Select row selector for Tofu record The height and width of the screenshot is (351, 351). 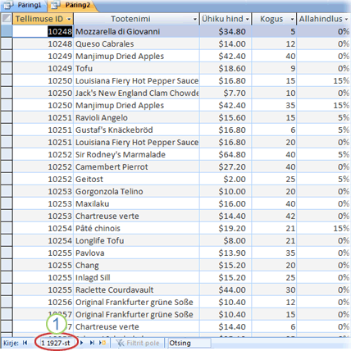7,68
